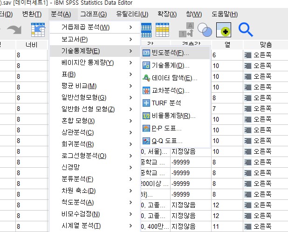Image resolution: width=288 pixels, height=232 pixels.
Task: Choose 교차분석(C)... from the submenu
Action: 175,91
